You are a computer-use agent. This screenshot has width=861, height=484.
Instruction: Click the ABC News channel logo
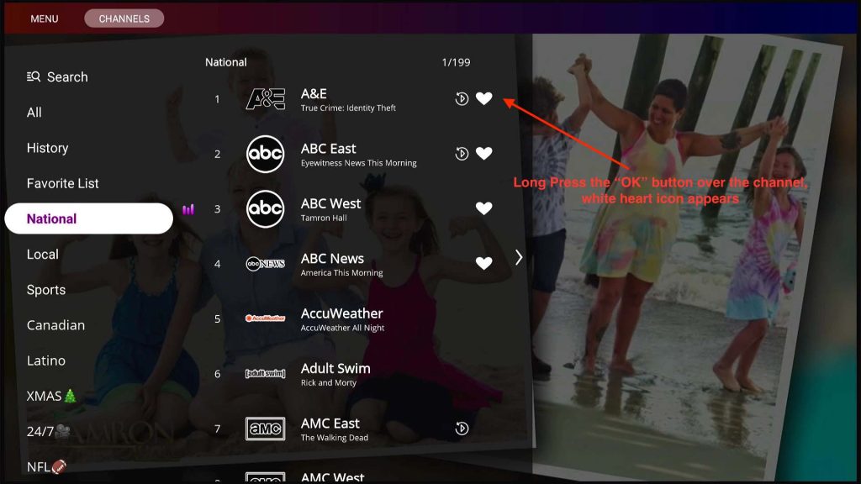[x=266, y=263]
